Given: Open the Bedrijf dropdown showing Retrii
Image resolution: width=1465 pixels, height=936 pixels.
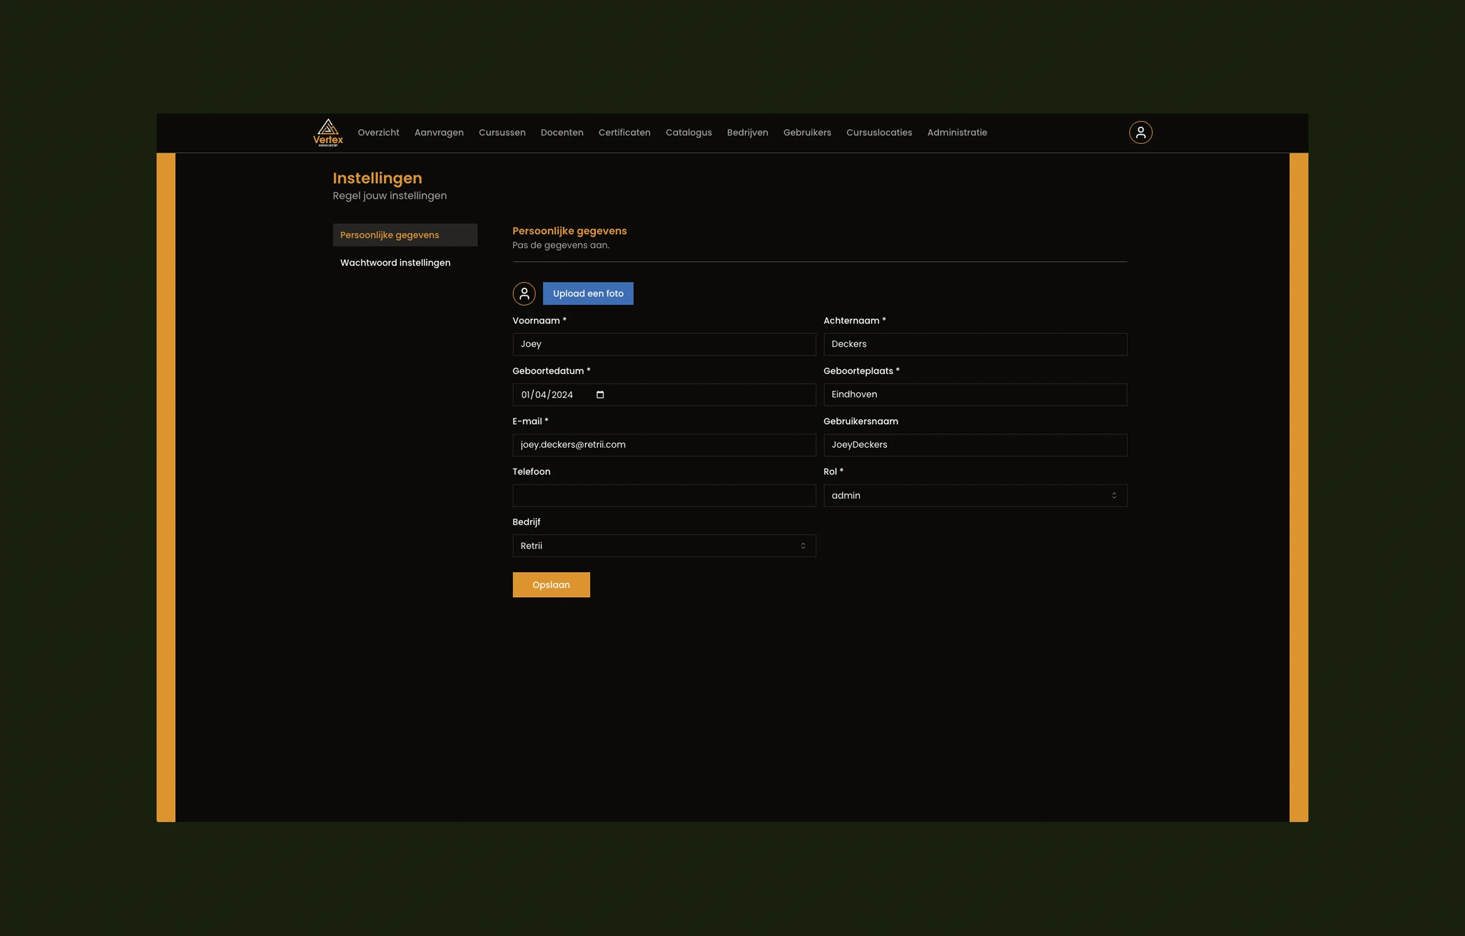Looking at the screenshot, I should (x=664, y=546).
